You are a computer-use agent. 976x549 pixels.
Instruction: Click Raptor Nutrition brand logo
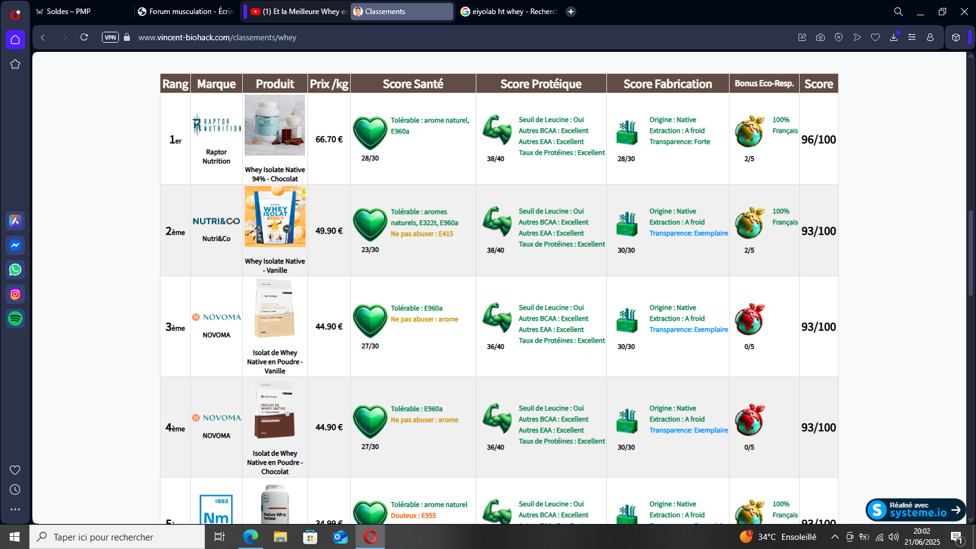[217, 126]
